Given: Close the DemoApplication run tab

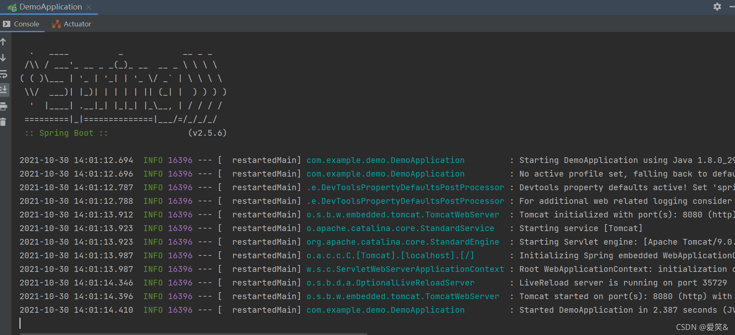Looking at the screenshot, I should point(89,7).
